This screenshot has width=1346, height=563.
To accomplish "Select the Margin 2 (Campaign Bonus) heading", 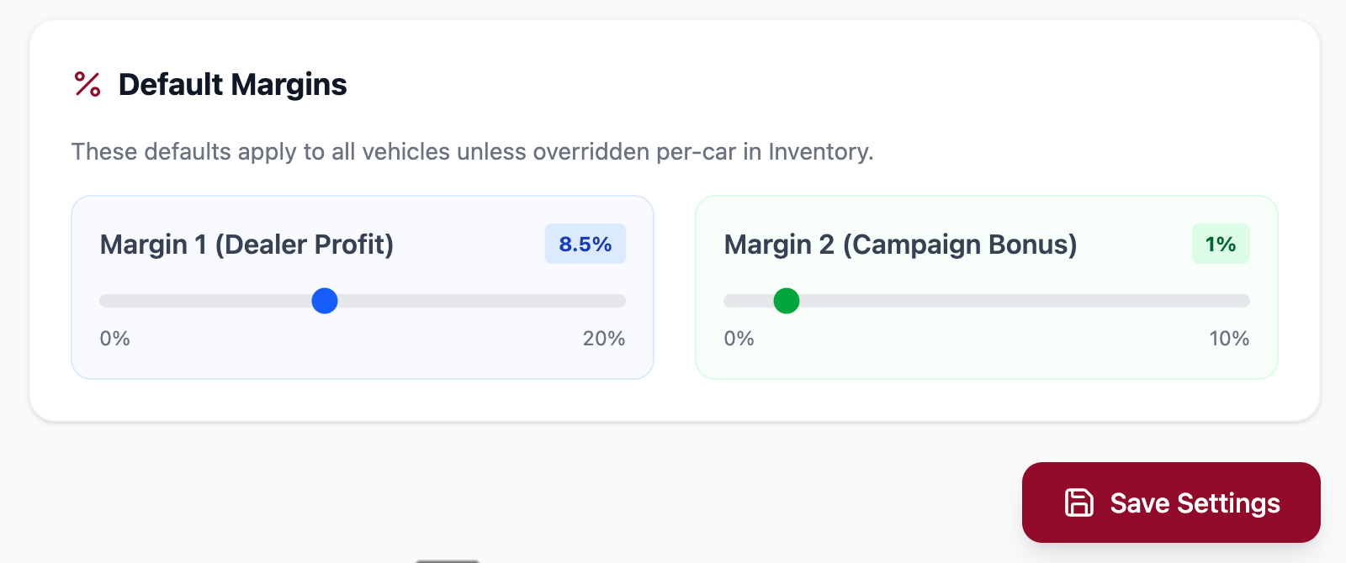I will pyautogui.click(x=901, y=245).
